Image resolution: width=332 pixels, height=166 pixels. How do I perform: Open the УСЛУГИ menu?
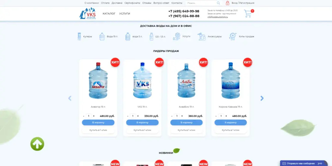(124, 14)
